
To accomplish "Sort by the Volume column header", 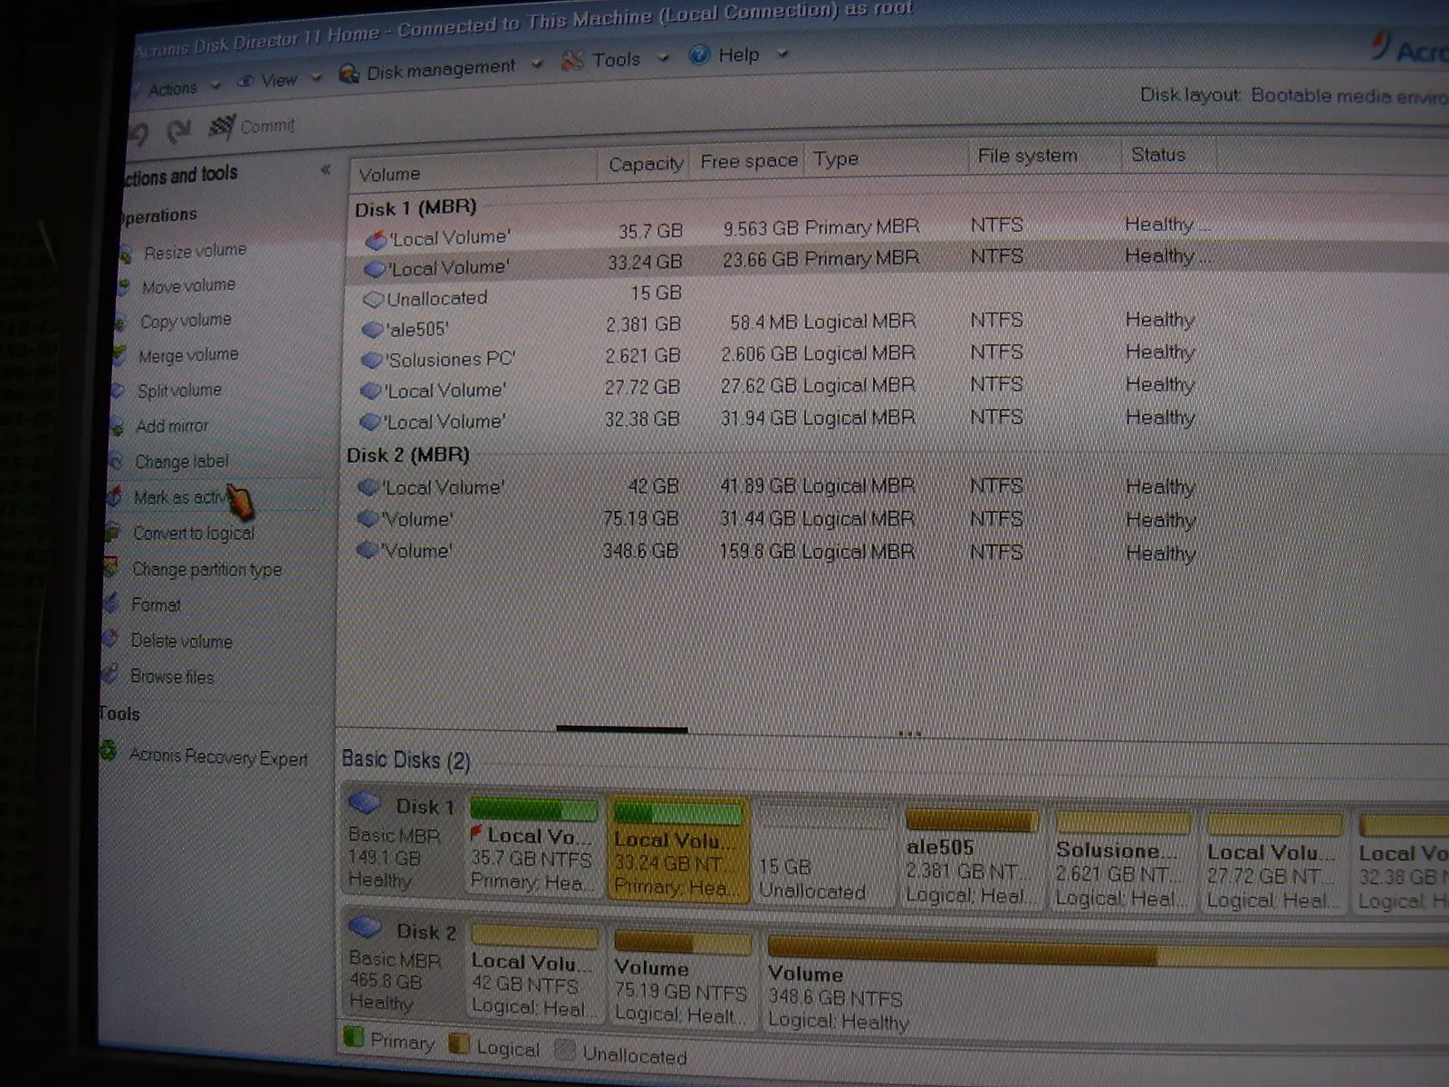I will click(x=473, y=172).
